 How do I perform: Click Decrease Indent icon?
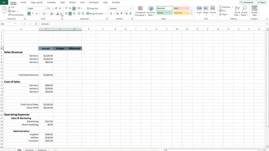pos(79,13)
